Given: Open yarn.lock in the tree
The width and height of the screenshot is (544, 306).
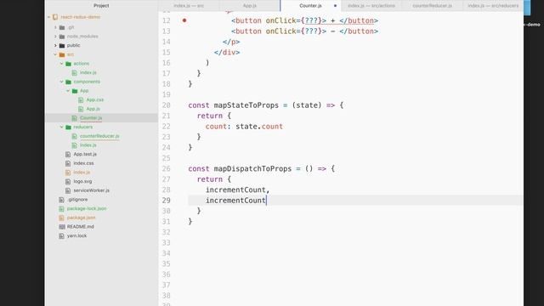Looking at the screenshot, I should pyautogui.click(x=76, y=236).
